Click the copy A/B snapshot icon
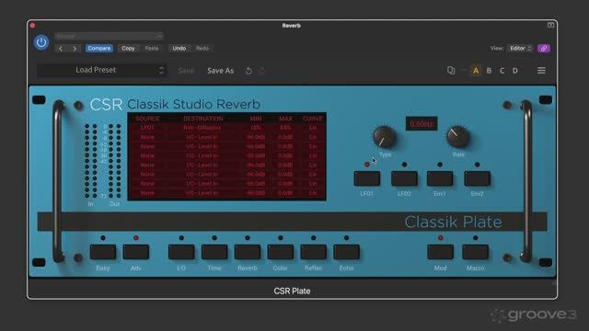This screenshot has width=589, height=331. 451,70
